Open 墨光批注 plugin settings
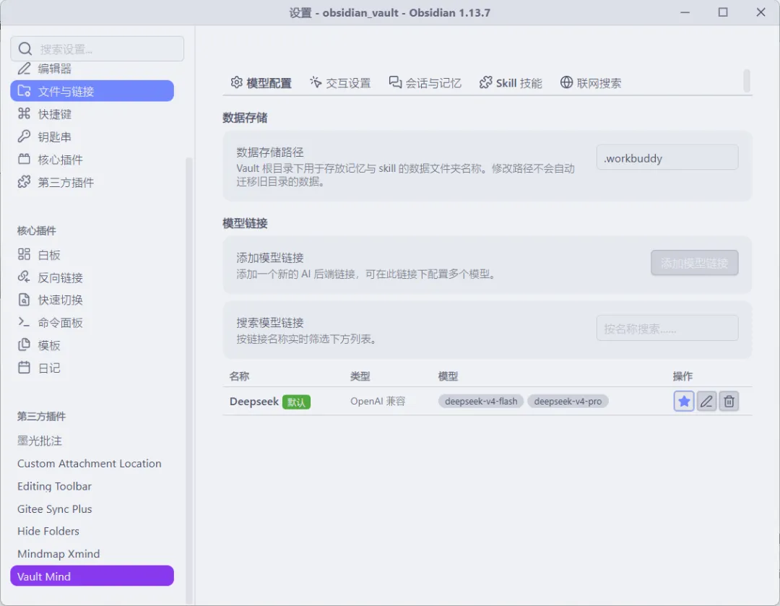Viewport: 780px width, 606px height. click(92, 441)
